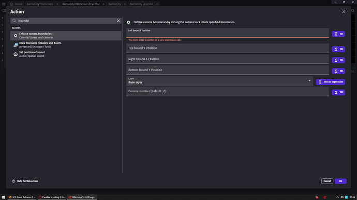
Task: Click the action description camera icon
Action: (128, 22)
